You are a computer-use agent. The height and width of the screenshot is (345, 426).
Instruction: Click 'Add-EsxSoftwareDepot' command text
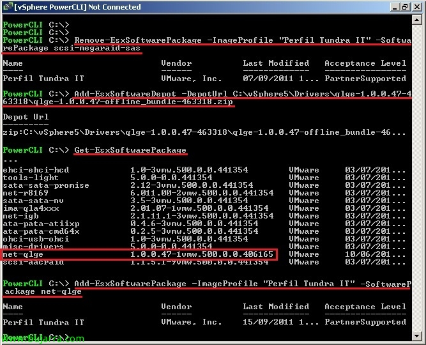125,94
